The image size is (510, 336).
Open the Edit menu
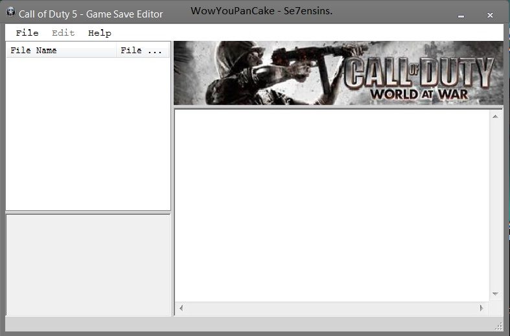(63, 33)
